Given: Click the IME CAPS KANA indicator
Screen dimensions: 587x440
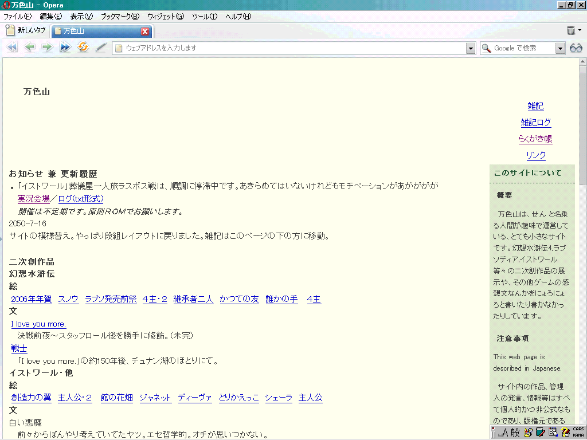Looking at the screenshot, I should click(x=578, y=432).
